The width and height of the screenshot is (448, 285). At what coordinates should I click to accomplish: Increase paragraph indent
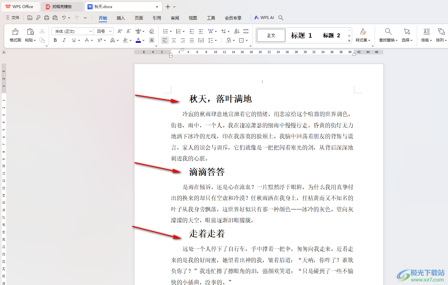(201, 31)
